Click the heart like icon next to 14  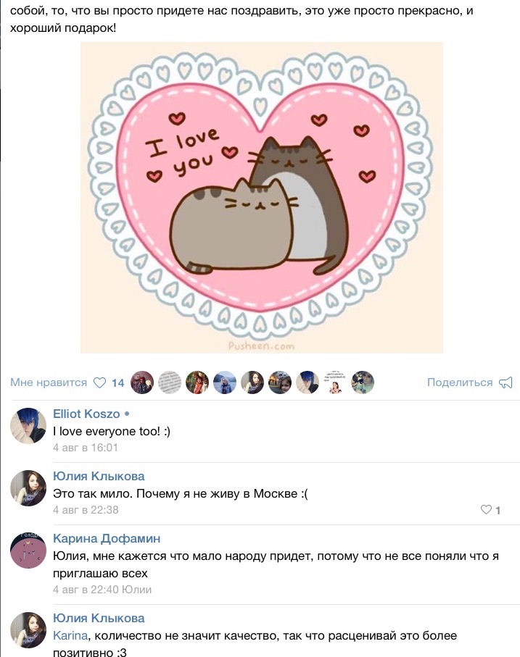click(x=99, y=382)
